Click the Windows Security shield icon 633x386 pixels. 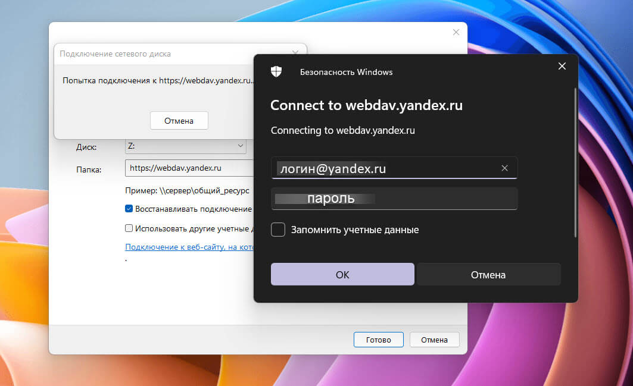[x=276, y=72]
